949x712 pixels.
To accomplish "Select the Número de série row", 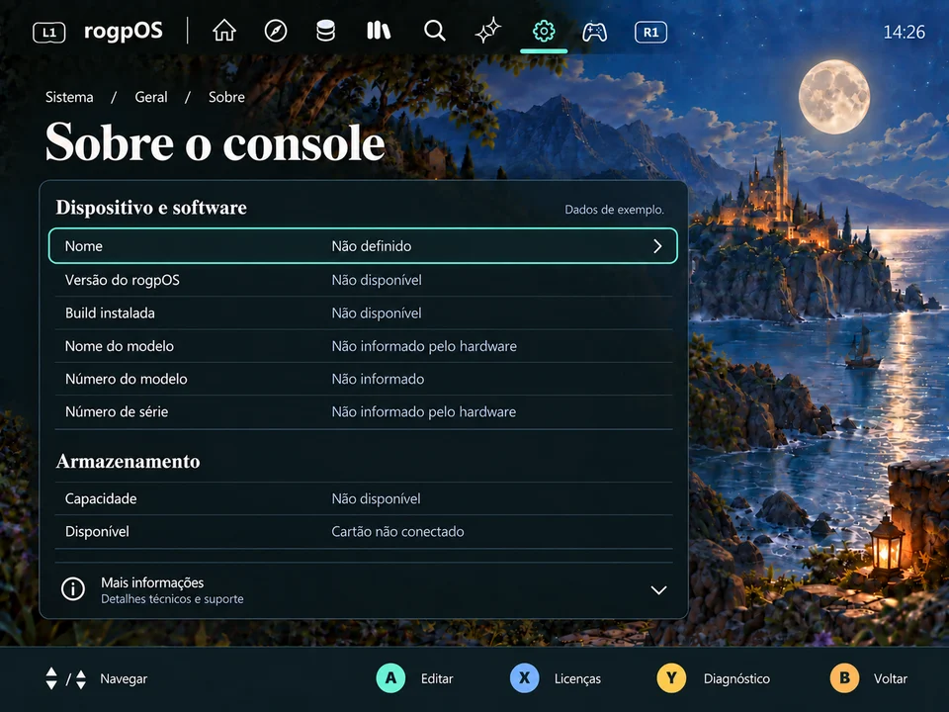I will click(363, 411).
